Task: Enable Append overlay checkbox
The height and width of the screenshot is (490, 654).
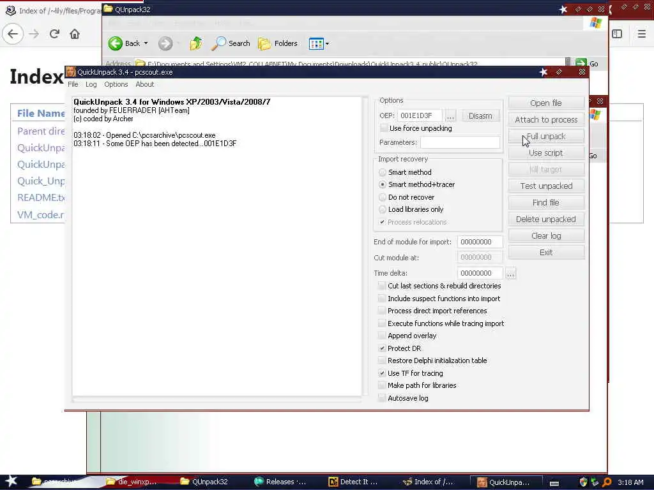Action: point(382,336)
